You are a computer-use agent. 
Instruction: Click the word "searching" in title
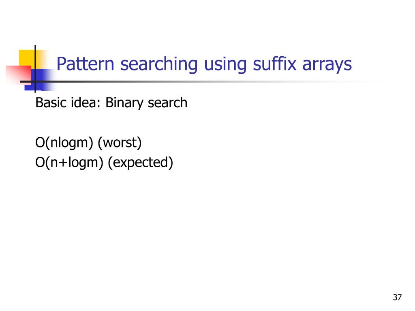[159, 65]
